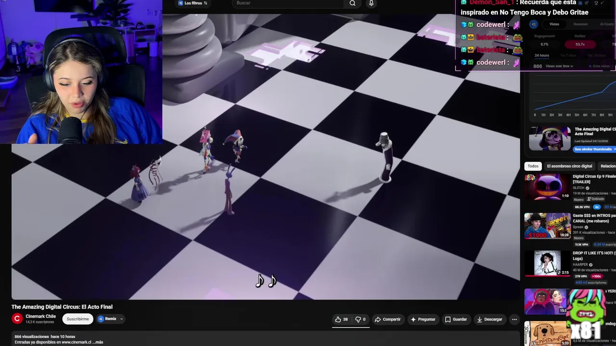616x346 pixels.
Task: Open the www.cinemark.cl link in description
Action: tap(76, 342)
